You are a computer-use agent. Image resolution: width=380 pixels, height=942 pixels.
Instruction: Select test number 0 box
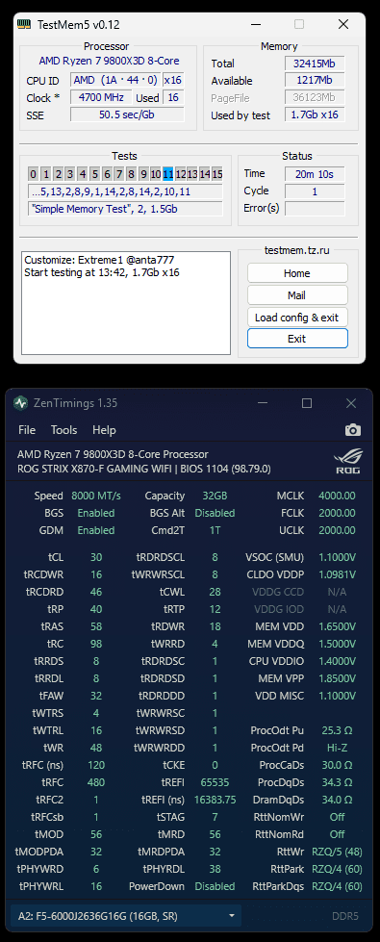pyautogui.click(x=34, y=174)
